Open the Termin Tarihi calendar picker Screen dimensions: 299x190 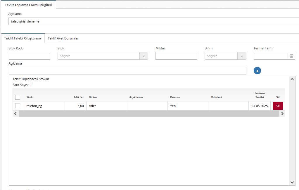pos(291,56)
